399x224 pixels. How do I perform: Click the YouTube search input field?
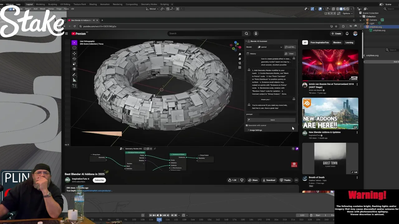(x=205, y=34)
